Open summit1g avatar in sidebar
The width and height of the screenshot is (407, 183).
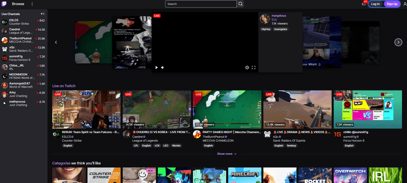[x=5, y=58]
